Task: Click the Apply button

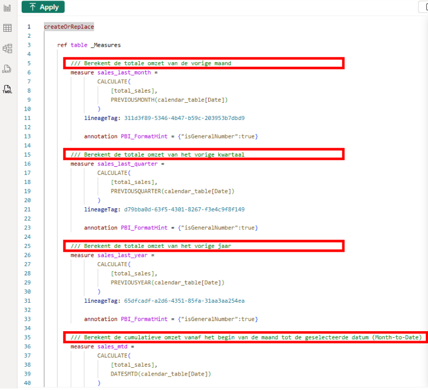Action: (43, 7)
